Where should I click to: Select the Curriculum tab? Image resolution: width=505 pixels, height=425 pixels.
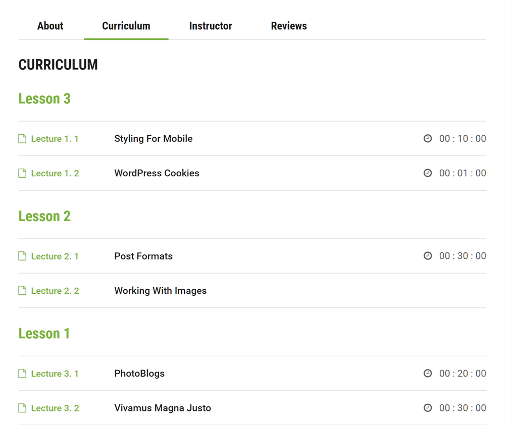pyautogui.click(x=126, y=26)
